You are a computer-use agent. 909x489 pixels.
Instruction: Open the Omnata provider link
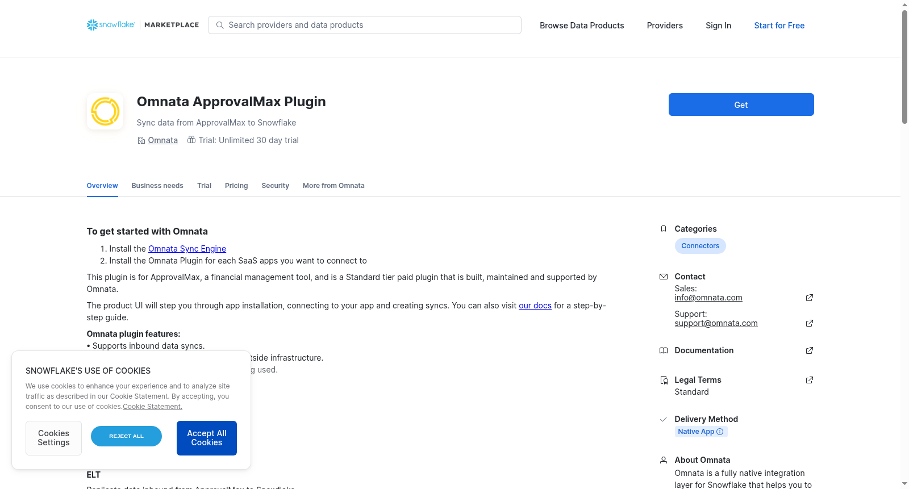[163, 140]
